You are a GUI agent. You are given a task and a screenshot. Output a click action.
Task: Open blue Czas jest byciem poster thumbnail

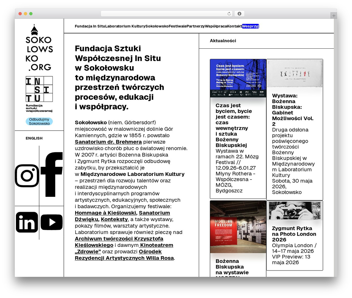tap(238, 78)
